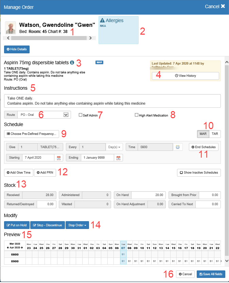
Task: Expand the Stop Order dropdown button
Action: 77,225
